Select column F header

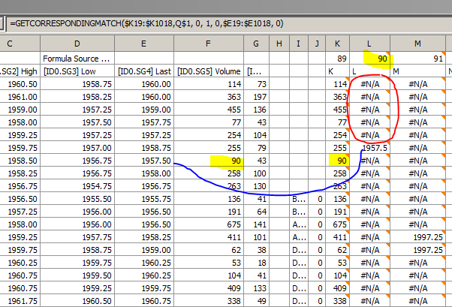coord(210,44)
